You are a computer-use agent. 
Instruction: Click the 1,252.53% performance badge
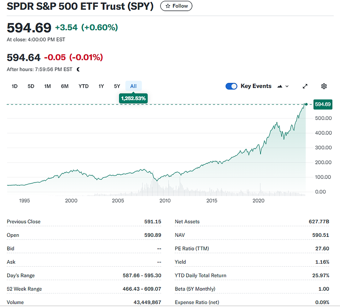(x=133, y=98)
